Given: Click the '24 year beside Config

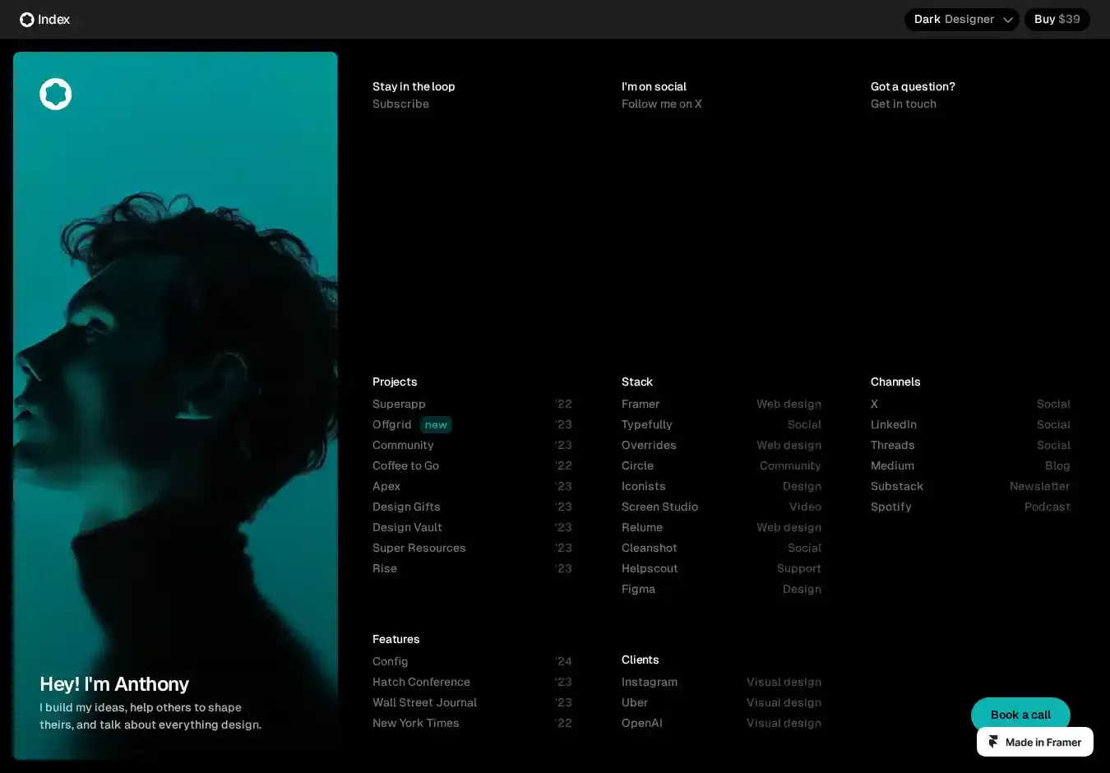Looking at the screenshot, I should point(563,661).
